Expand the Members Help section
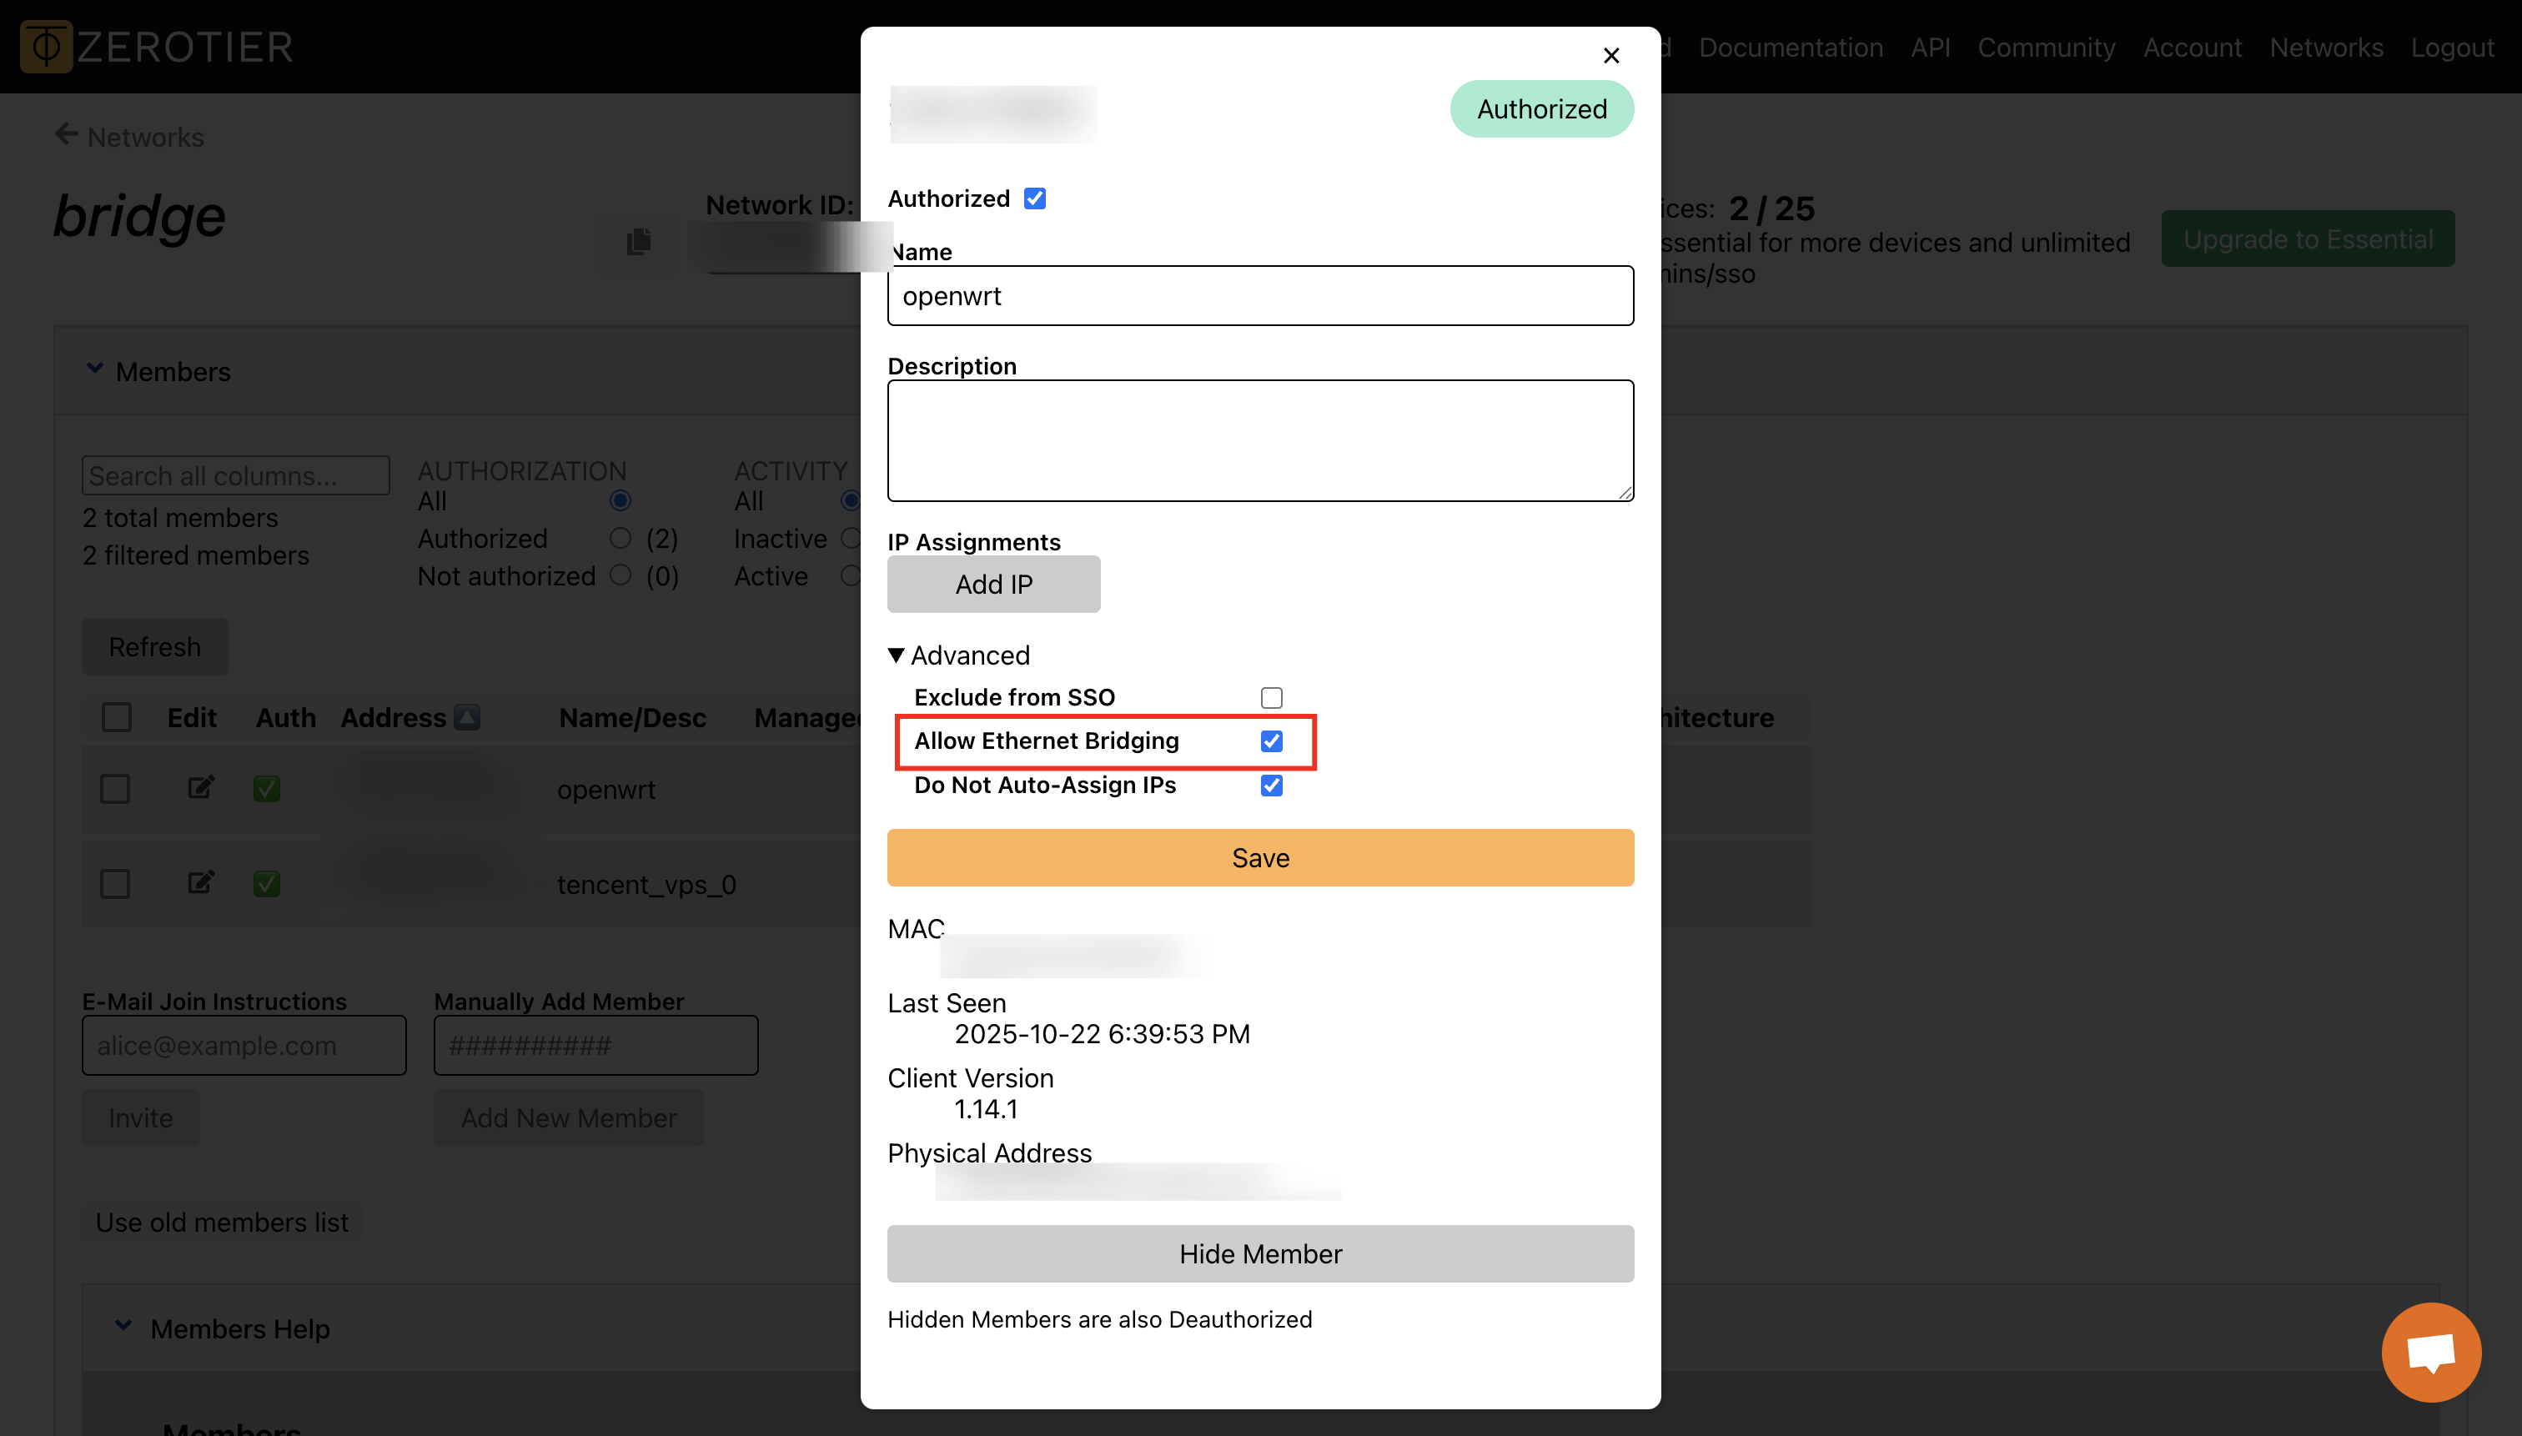Image resolution: width=2522 pixels, height=1436 pixels. pyautogui.click(x=123, y=1327)
